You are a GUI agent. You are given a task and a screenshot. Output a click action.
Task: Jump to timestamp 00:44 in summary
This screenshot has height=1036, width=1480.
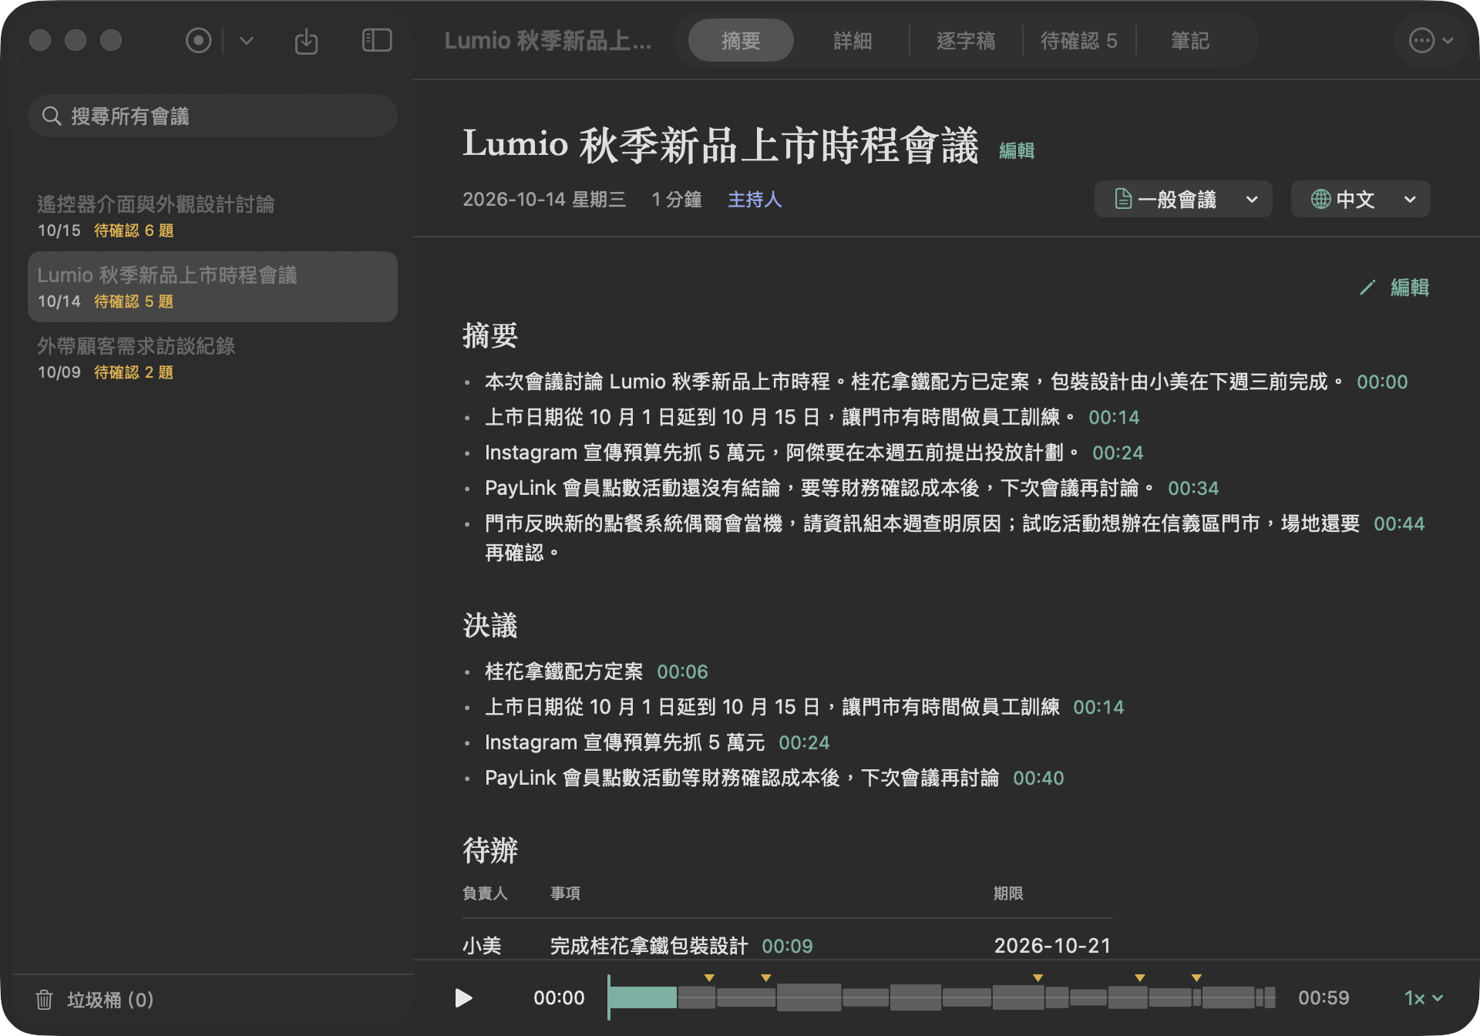point(1399,524)
